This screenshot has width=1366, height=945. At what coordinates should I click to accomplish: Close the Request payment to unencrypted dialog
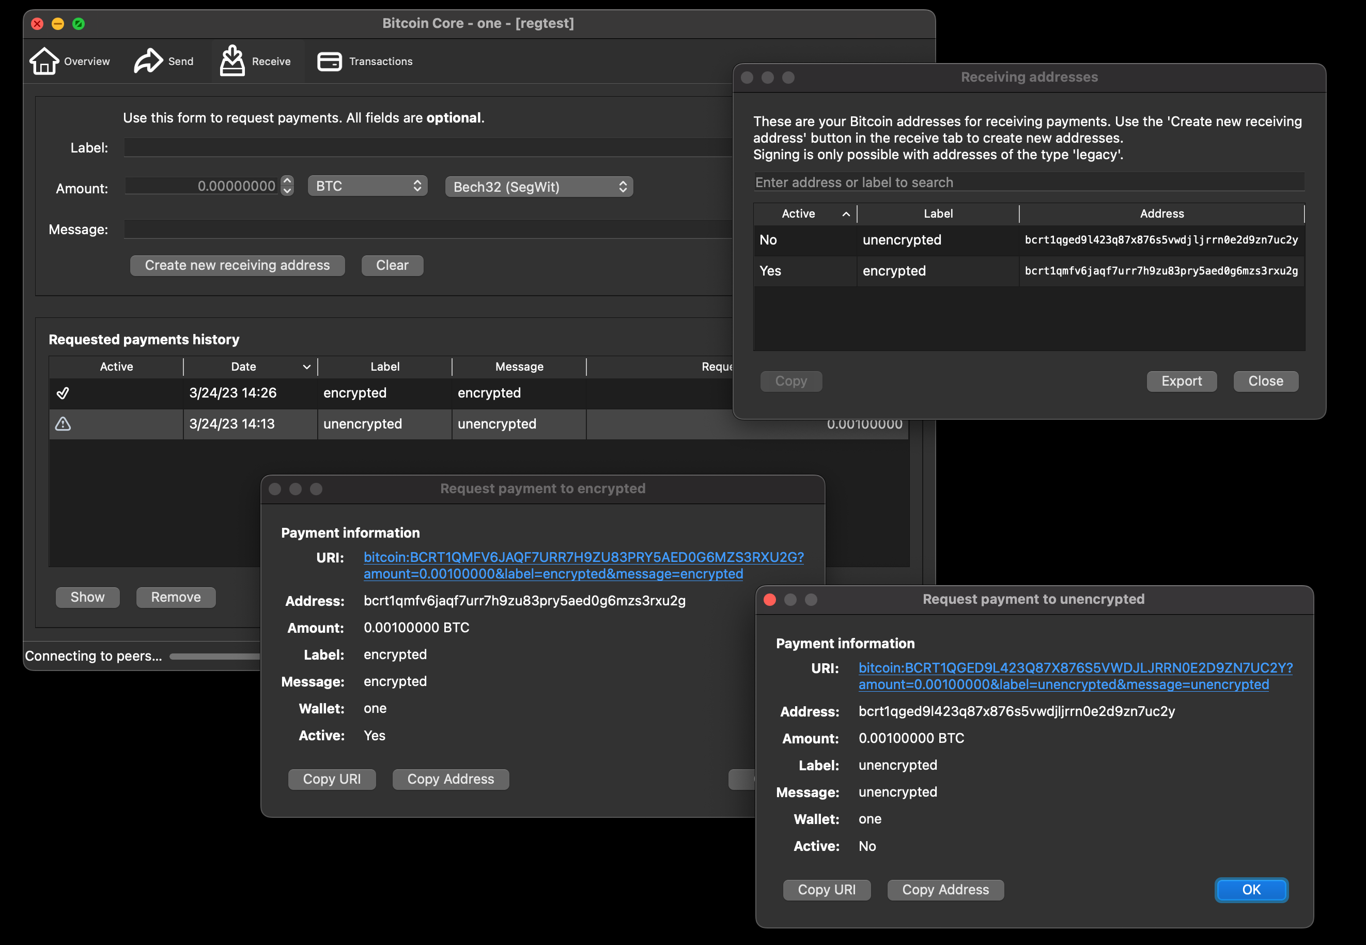(x=770, y=599)
